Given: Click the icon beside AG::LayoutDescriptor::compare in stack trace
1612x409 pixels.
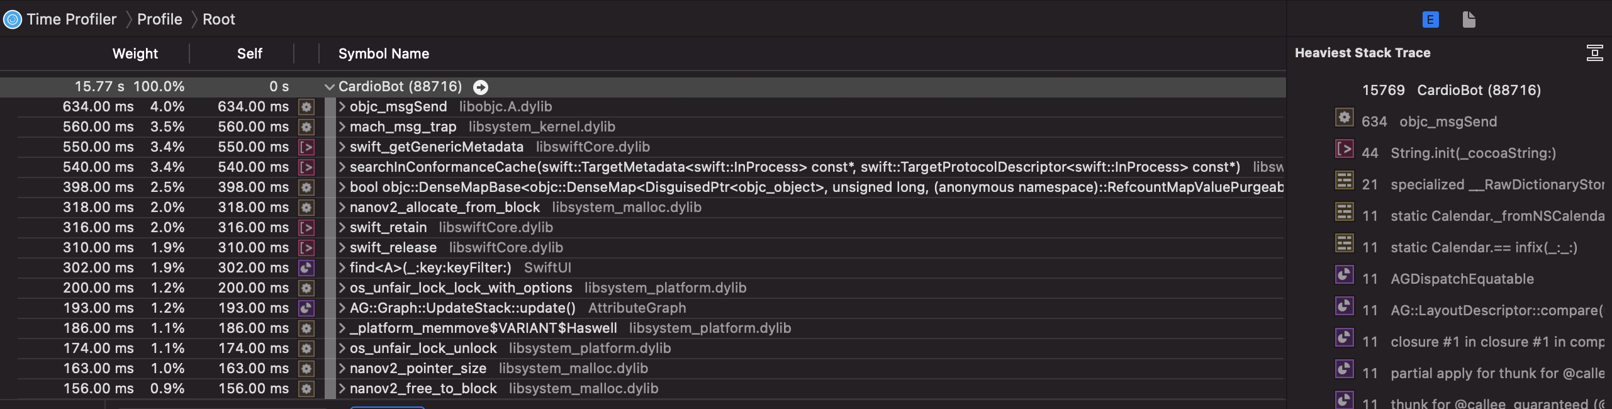Looking at the screenshot, I should click(x=1344, y=306).
